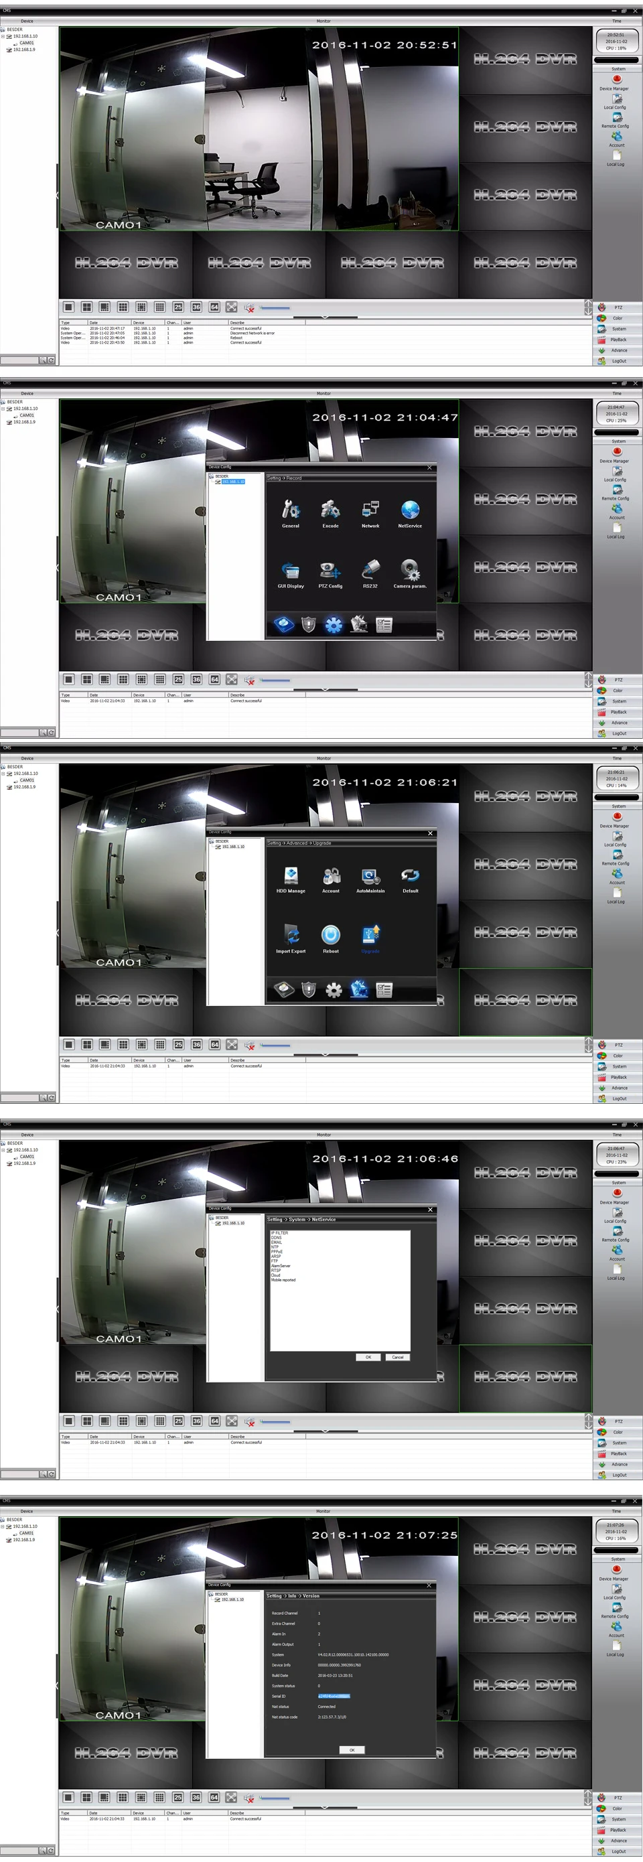Open the AutoMaintain icon
This screenshot has width=643, height=1862.
coord(370,875)
